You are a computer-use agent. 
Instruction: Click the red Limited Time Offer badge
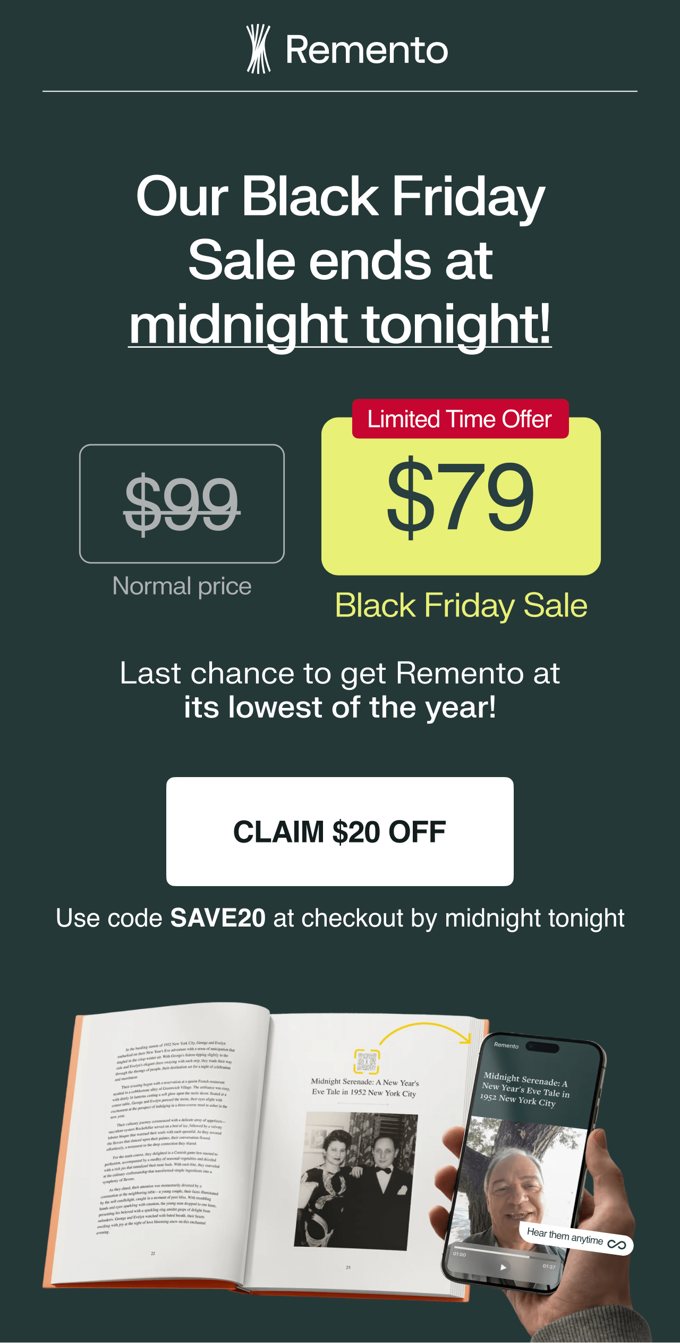(460, 419)
